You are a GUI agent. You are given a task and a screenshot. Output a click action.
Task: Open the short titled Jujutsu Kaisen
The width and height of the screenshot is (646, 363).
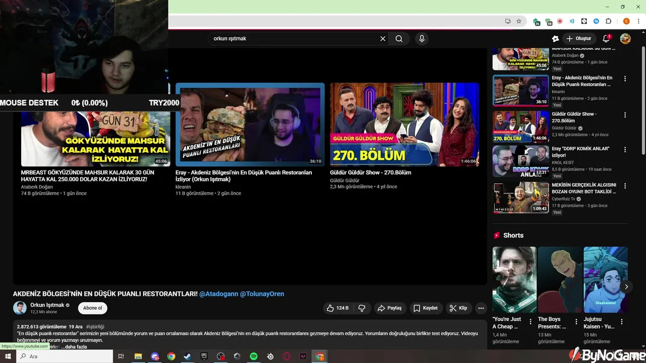point(606,280)
